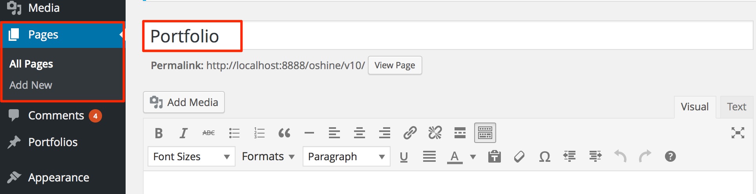Open the Font Sizes dropdown
Image resolution: width=756 pixels, height=194 pixels.
pos(191,157)
